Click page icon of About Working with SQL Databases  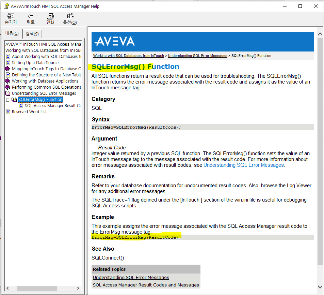coord(8,57)
